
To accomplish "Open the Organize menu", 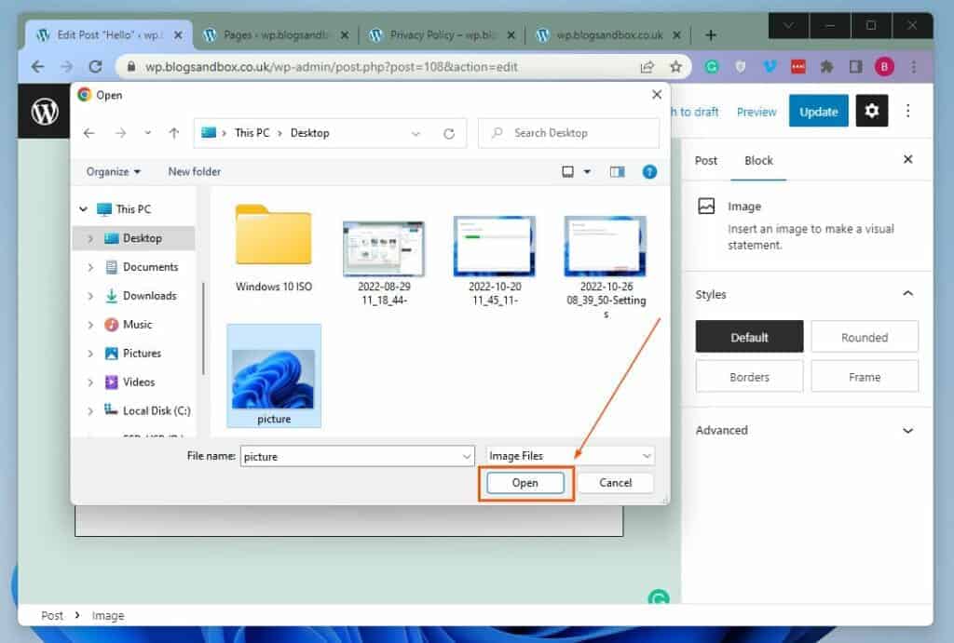I will tap(114, 172).
